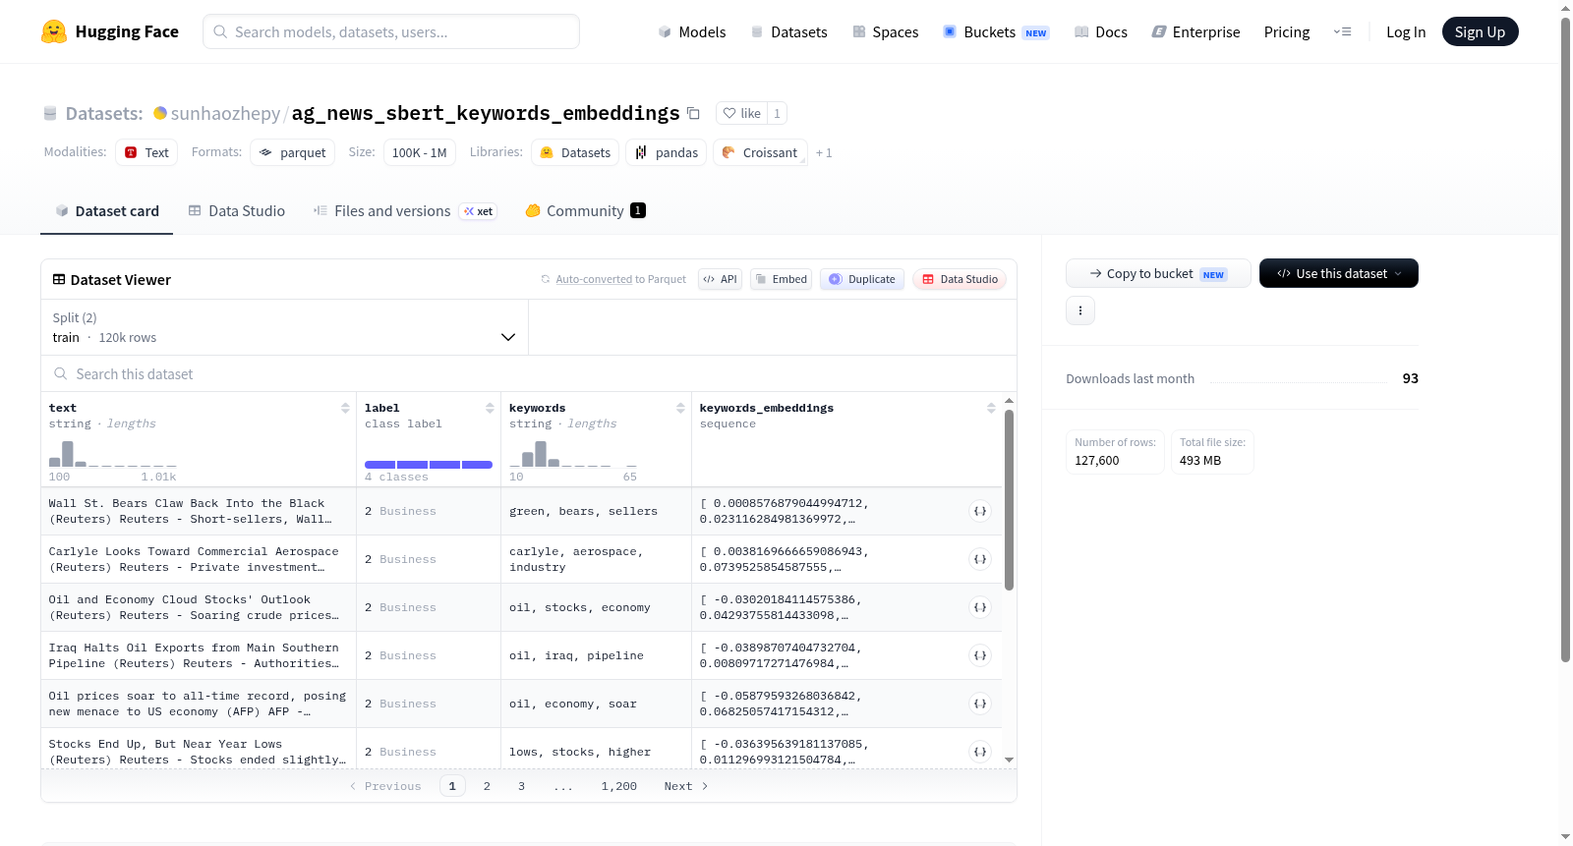Click the search magnifier icon in the dataset search
The width and height of the screenshot is (1573, 846).
(x=61, y=373)
